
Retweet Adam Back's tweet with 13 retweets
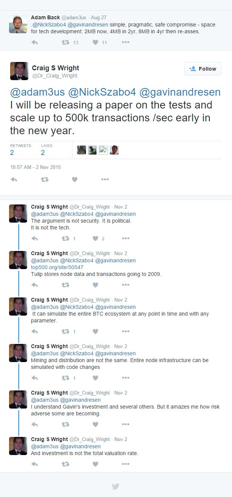point(65,42)
